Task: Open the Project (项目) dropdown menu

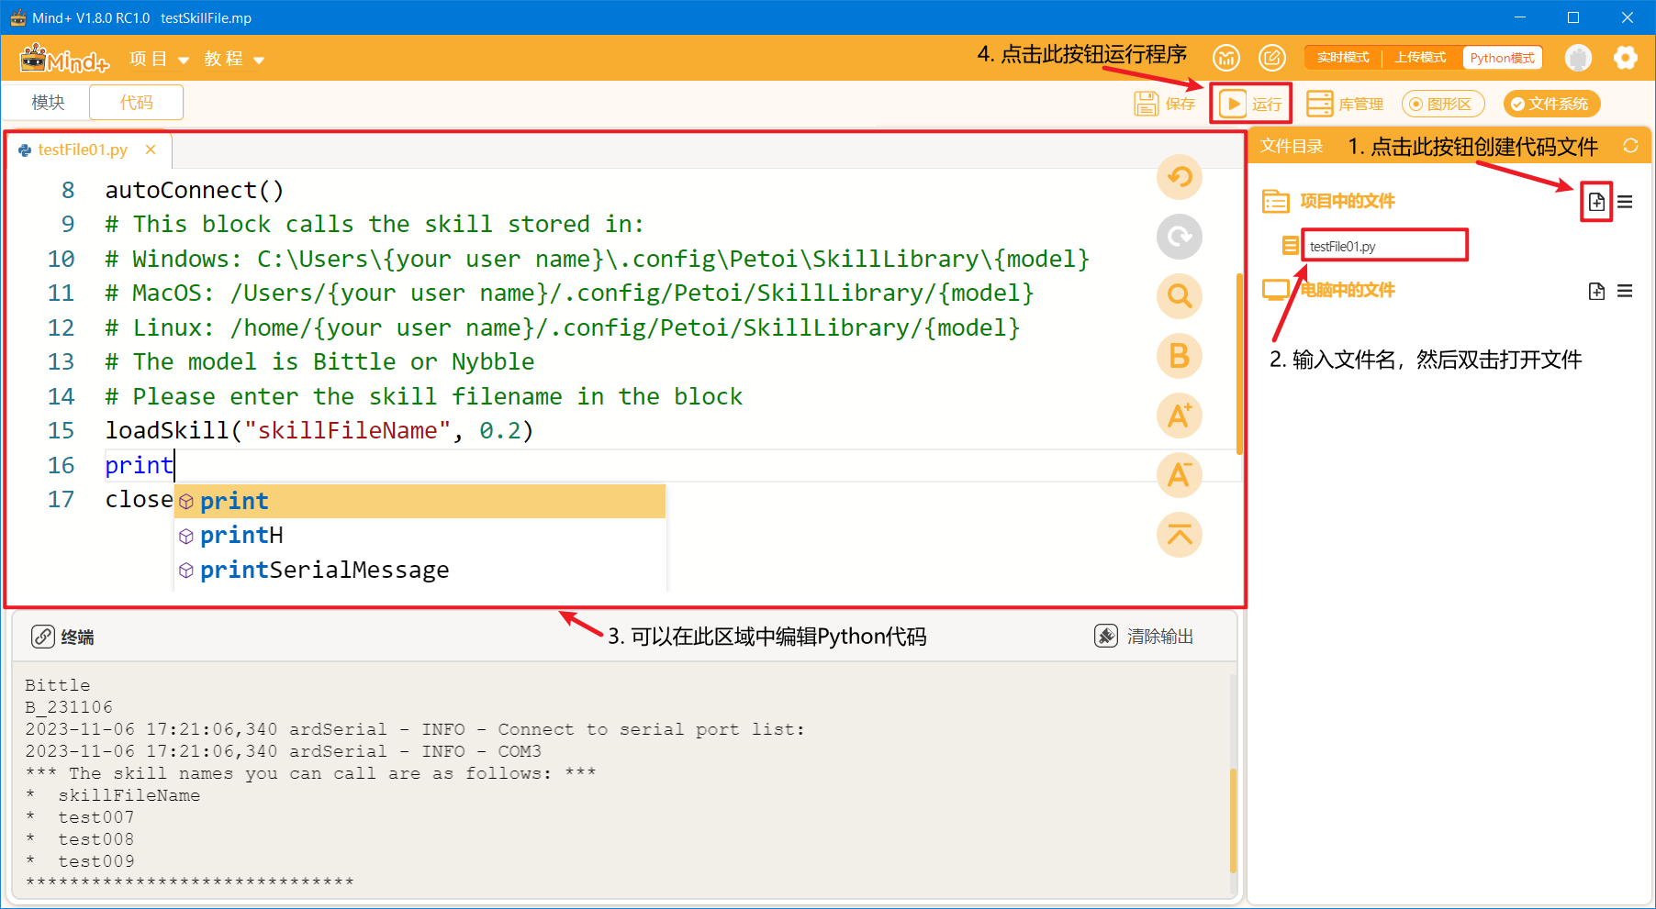Action: coord(159,60)
